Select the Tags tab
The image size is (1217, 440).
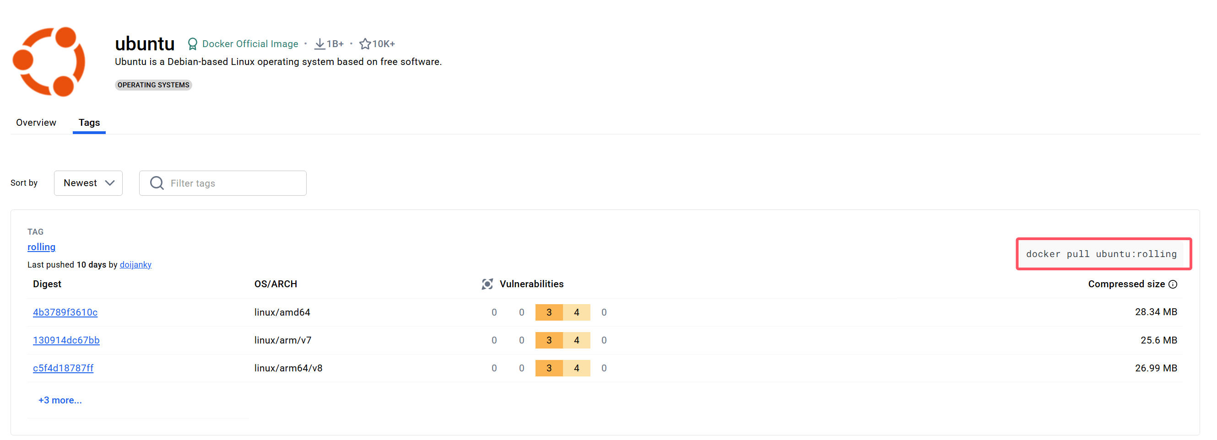[89, 123]
